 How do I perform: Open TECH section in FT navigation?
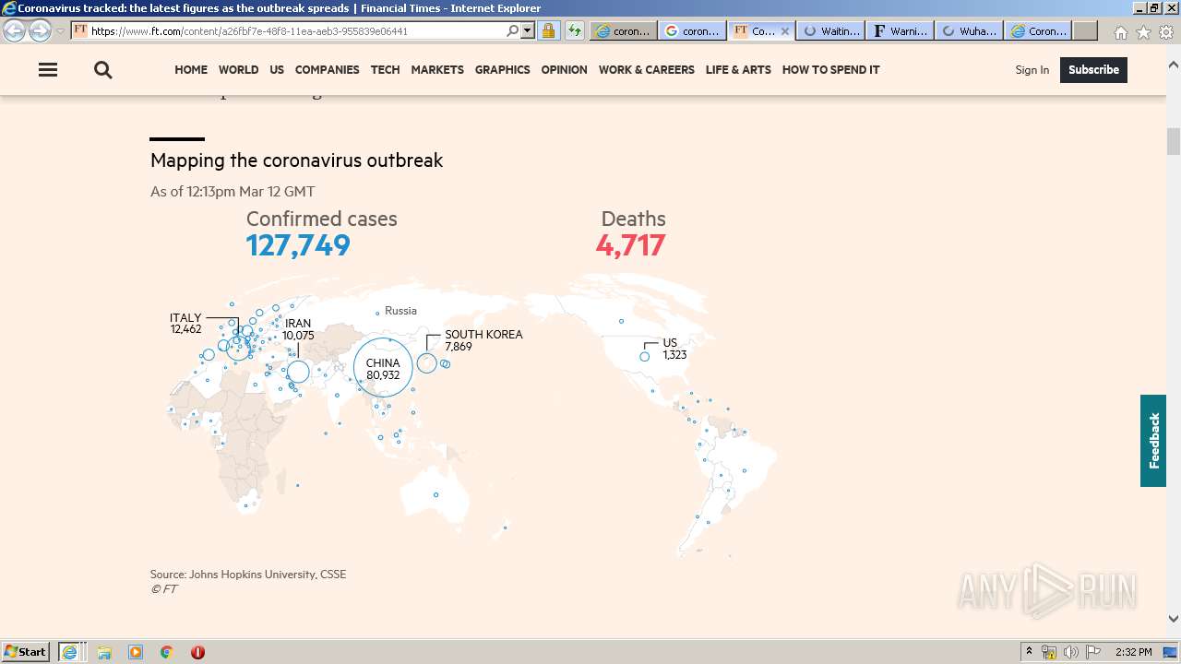pos(385,70)
